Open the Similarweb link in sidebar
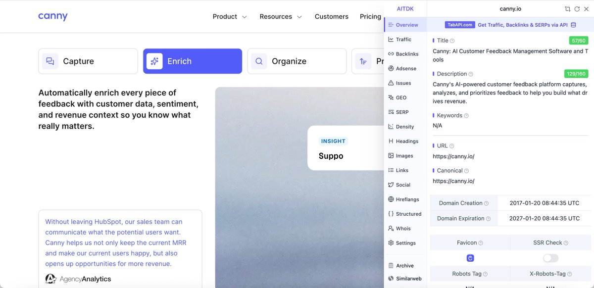This screenshot has height=288, width=594. (405, 279)
